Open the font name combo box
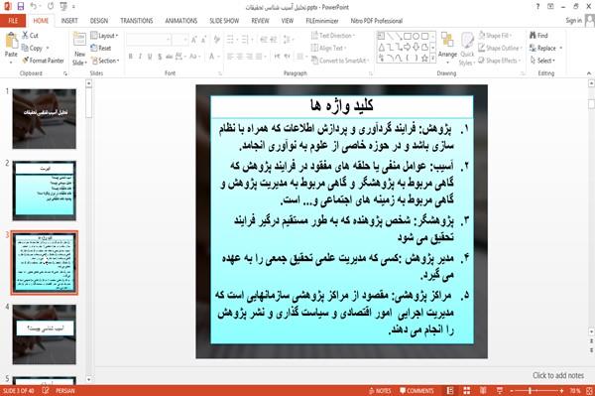 point(149,40)
